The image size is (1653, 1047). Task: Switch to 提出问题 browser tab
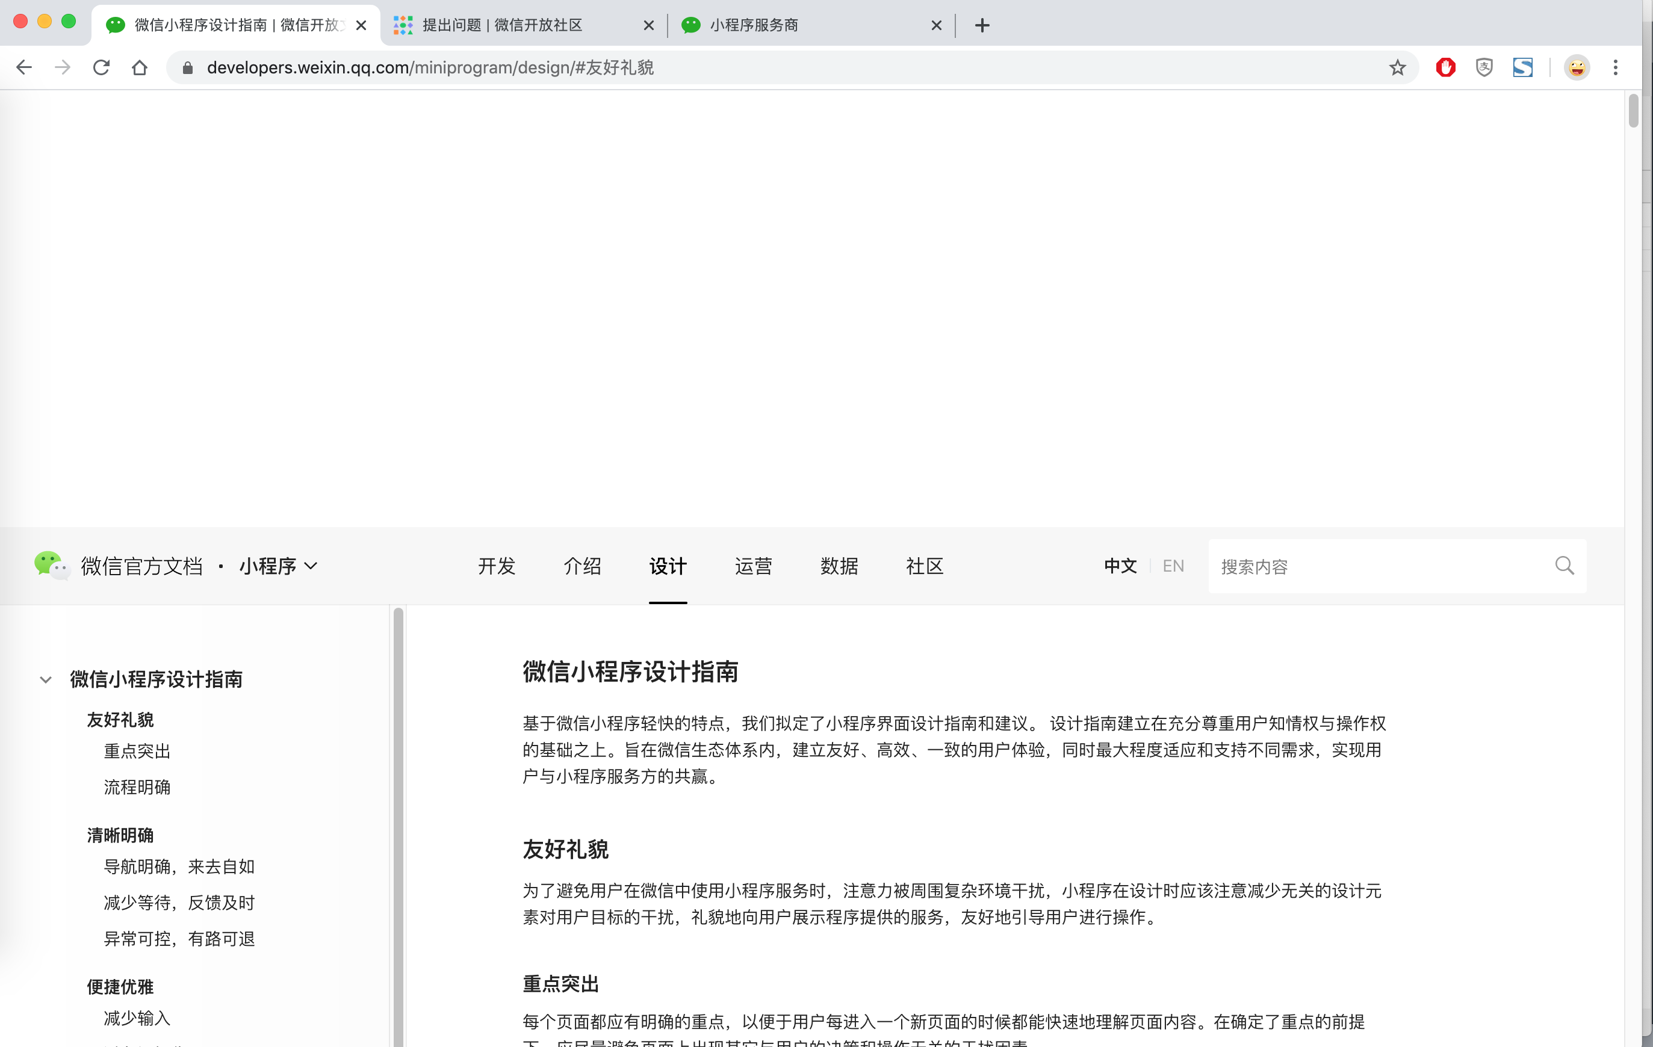[503, 25]
